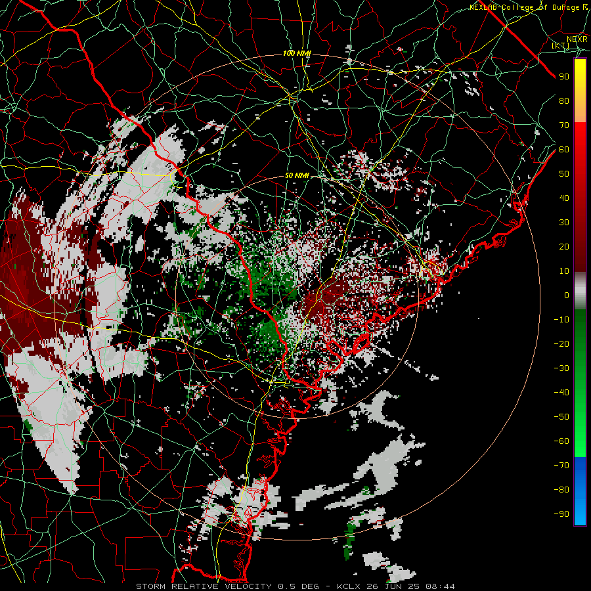Click the 30 value on the velocity scale

(x=564, y=223)
